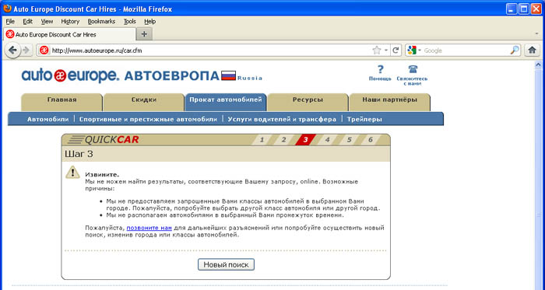The height and width of the screenshot is (290, 545).
Task: Open the Bookmarks menu
Action: [101, 21]
